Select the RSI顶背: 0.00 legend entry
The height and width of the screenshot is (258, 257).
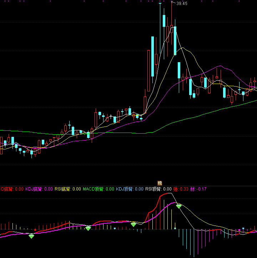pos(158,189)
